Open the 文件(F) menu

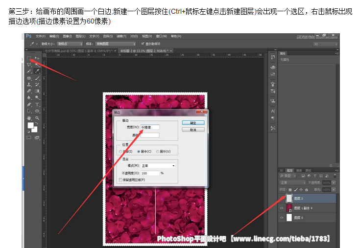[x=41, y=36]
